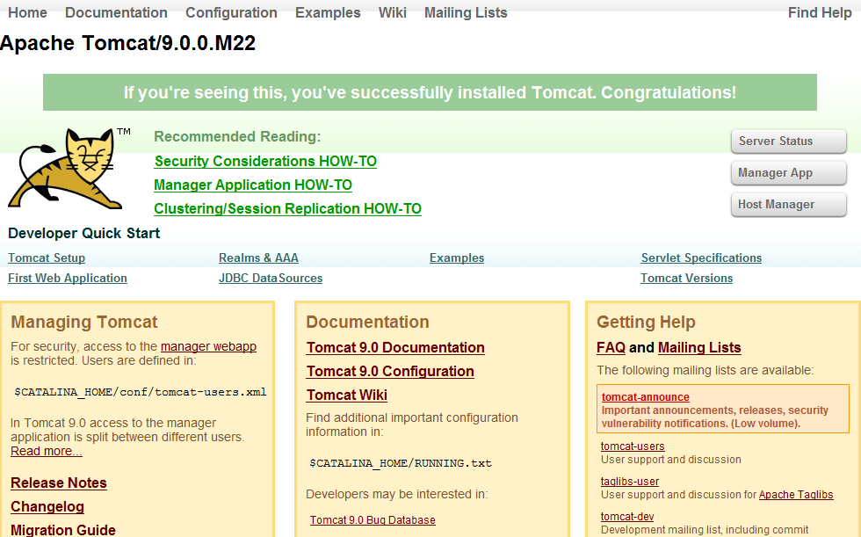Viewport: 861px width, 537px height.
Task: Open Configuration in the top navigation bar
Action: (231, 12)
